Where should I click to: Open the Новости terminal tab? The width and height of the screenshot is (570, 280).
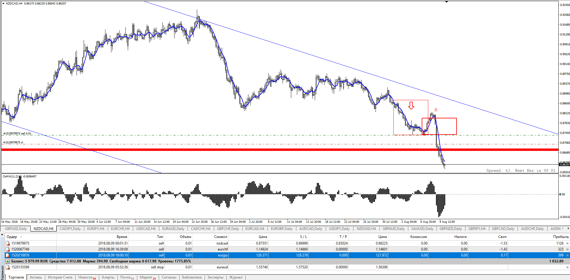coord(87,277)
